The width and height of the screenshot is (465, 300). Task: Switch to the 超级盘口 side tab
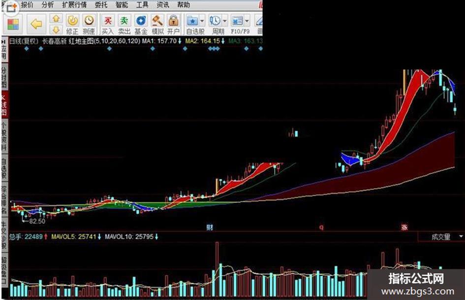tap(4, 269)
